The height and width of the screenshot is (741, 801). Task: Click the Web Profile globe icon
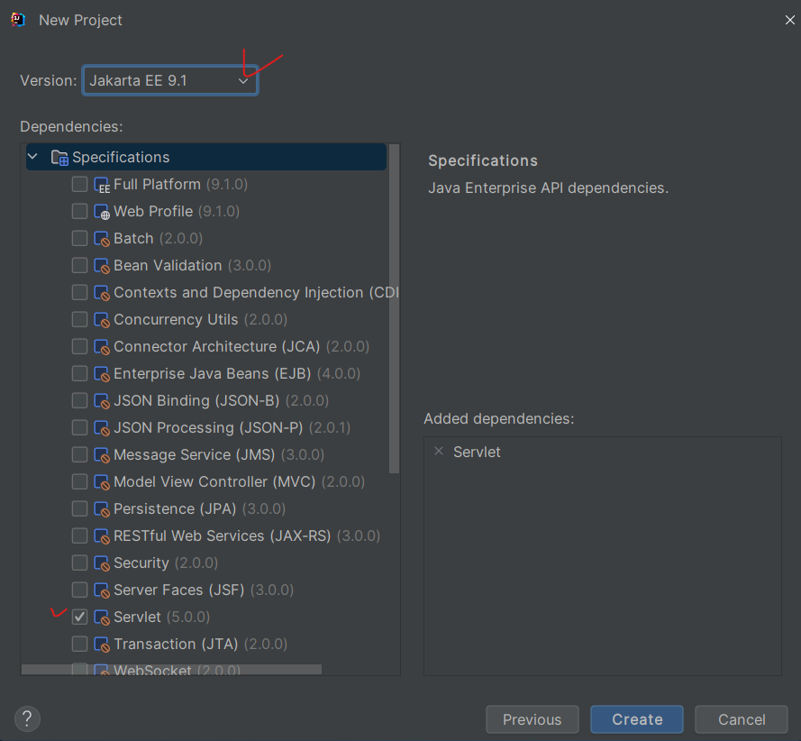102,212
